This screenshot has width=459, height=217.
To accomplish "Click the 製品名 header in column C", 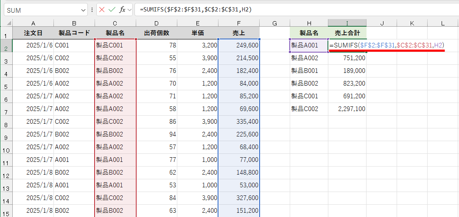I will click(x=115, y=33).
